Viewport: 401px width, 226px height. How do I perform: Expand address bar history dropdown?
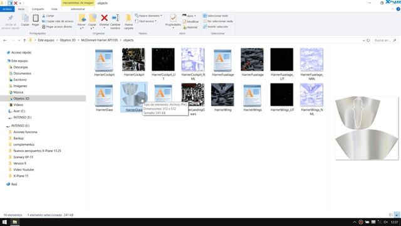(363, 40)
